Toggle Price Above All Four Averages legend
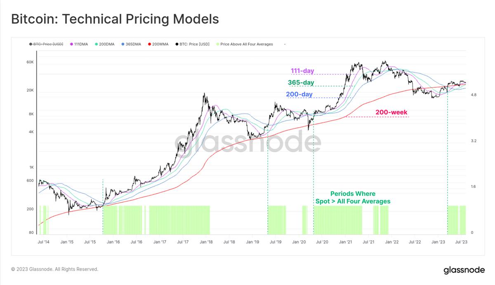 point(244,44)
